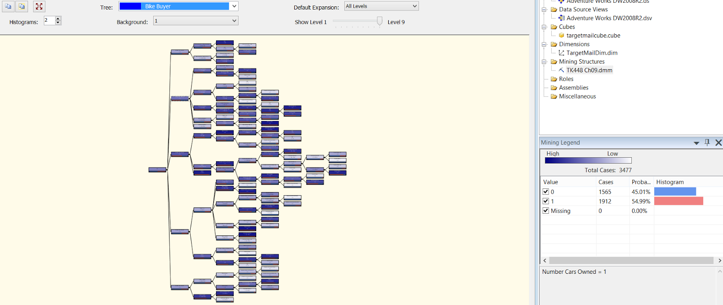Open targetmailcube.cube in Solution Explorer

coord(593,35)
